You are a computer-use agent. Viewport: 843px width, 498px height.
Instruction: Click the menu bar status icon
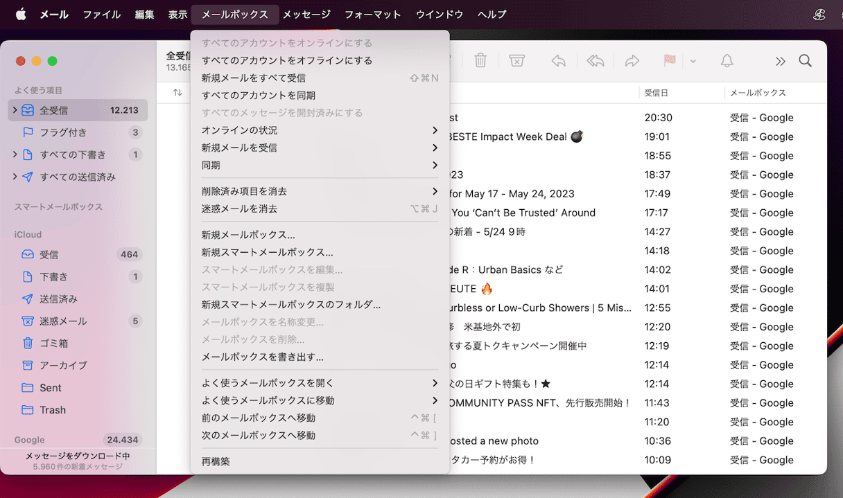tap(820, 14)
